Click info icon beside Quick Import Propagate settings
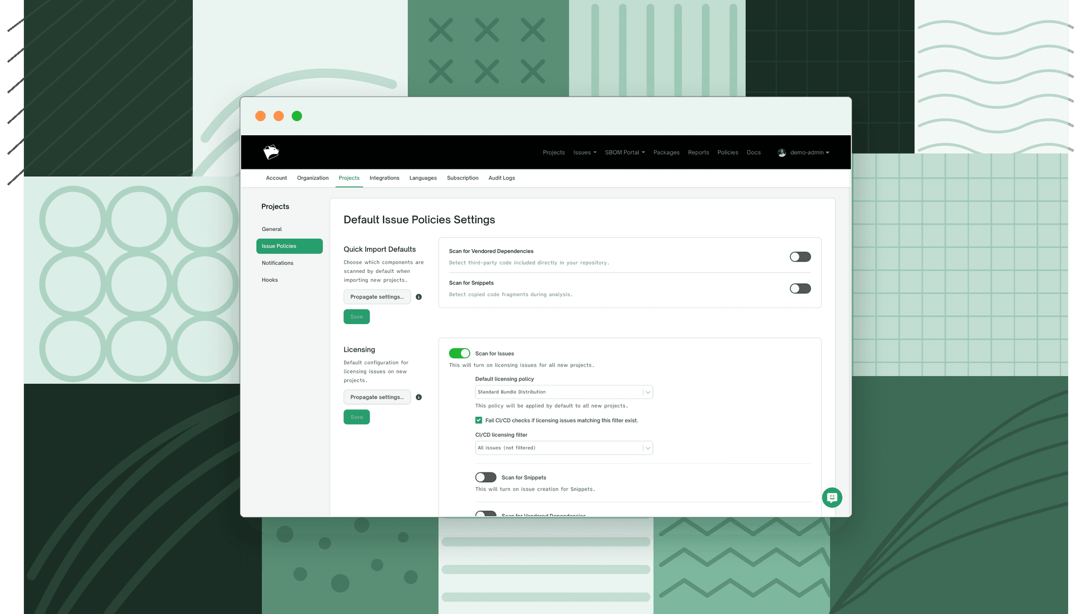 tap(419, 297)
